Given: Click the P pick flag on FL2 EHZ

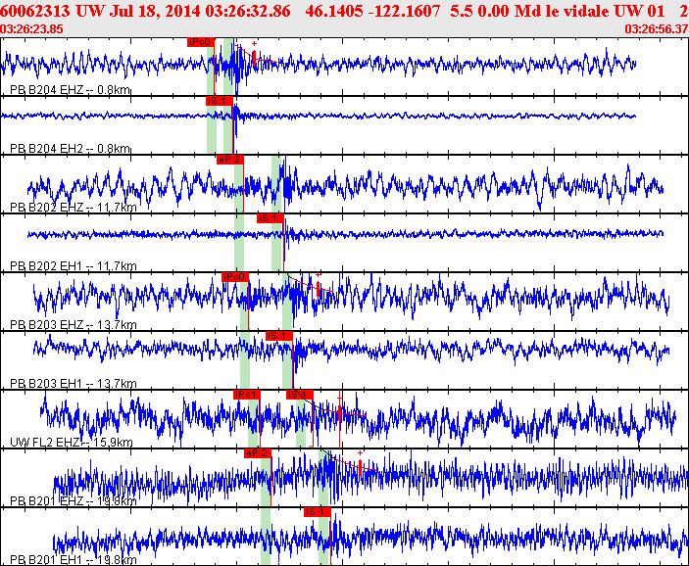Looking at the screenshot, I should (x=246, y=394).
